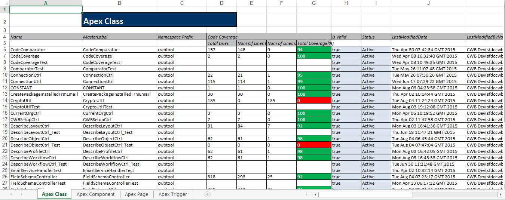The image size is (505, 200).
Task: Click the next sheet navigation arrow
Action: (x=21, y=194)
